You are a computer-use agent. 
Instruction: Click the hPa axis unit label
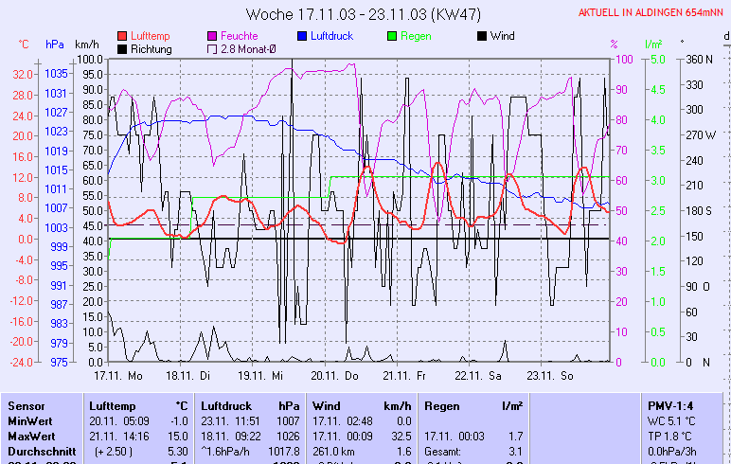pyautogui.click(x=55, y=44)
